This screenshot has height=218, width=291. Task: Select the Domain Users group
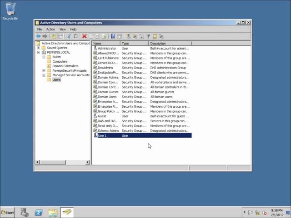tap(142, 97)
